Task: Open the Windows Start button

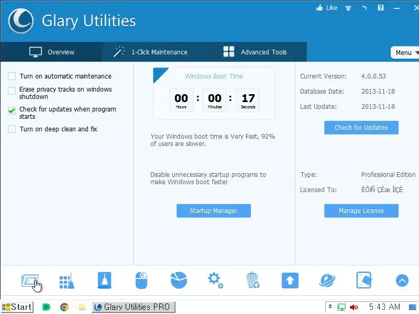Action: click(17, 307)
